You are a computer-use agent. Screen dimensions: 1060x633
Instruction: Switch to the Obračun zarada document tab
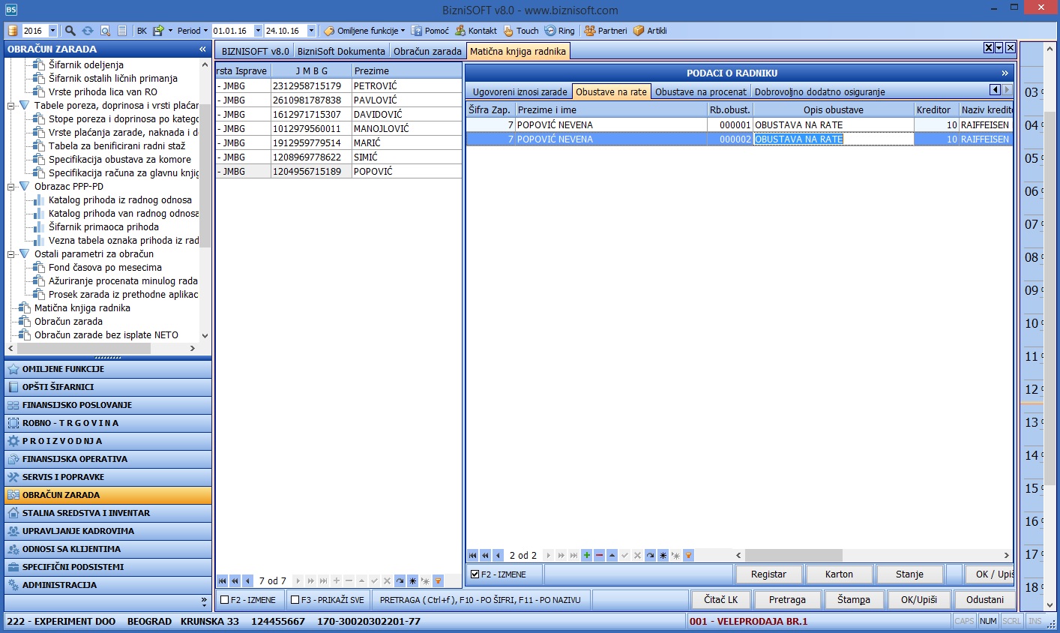click(427, 51)
